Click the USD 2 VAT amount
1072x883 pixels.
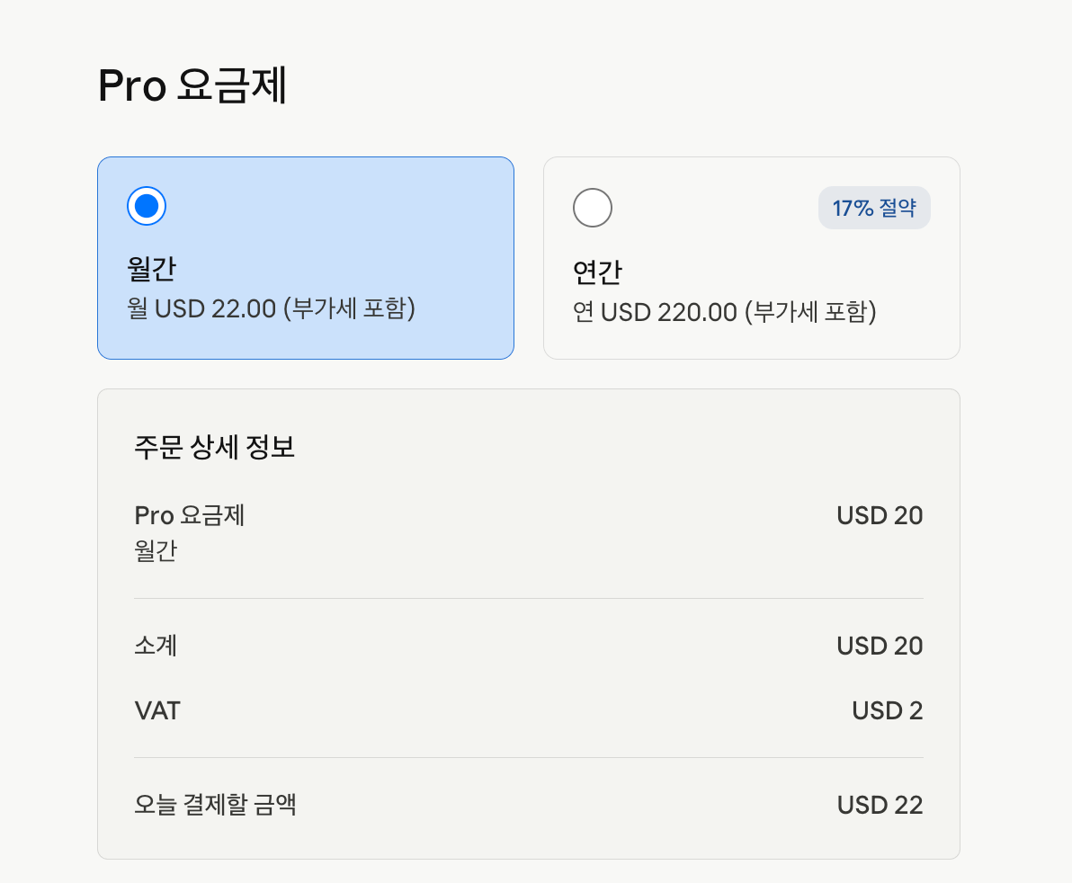888,710
